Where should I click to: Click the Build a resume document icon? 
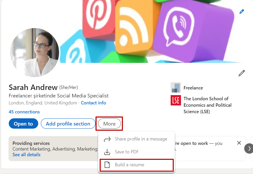point(107,165)
